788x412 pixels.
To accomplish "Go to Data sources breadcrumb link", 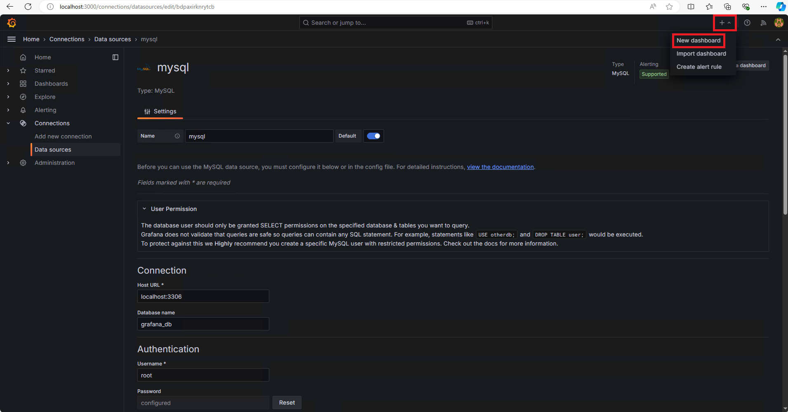I will [113, 39].
